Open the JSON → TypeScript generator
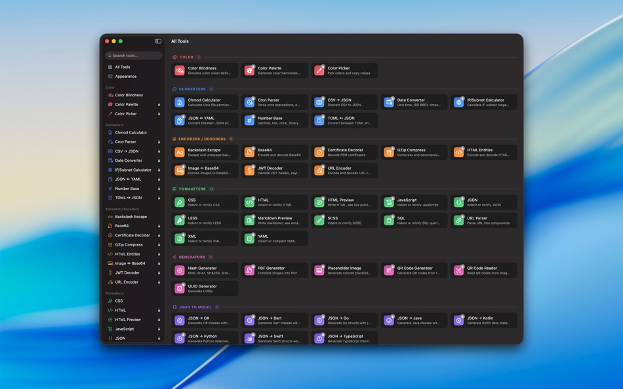 [x=344, y=337]
